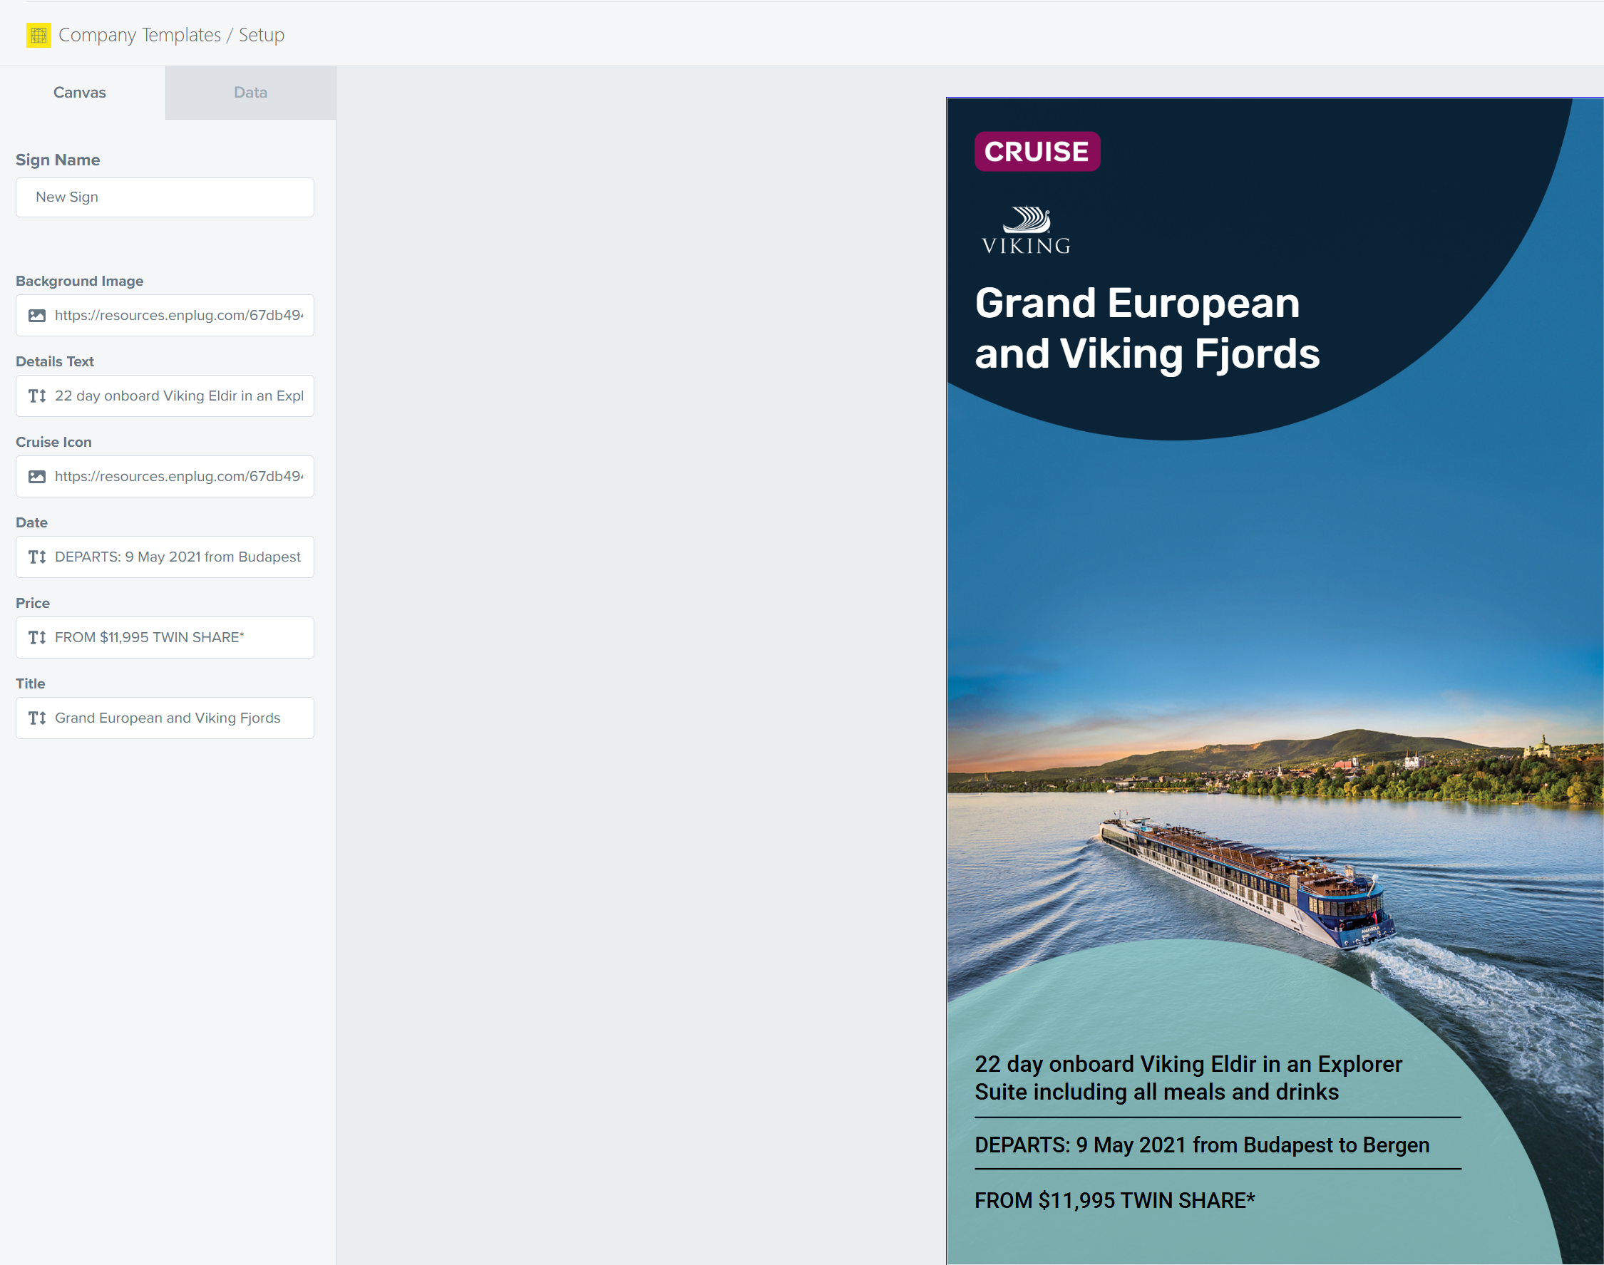Viewport: 1604px width, 1265px height.
Task: Click the text-size icon in Details Text field
Action: click(x=37, y=396)
